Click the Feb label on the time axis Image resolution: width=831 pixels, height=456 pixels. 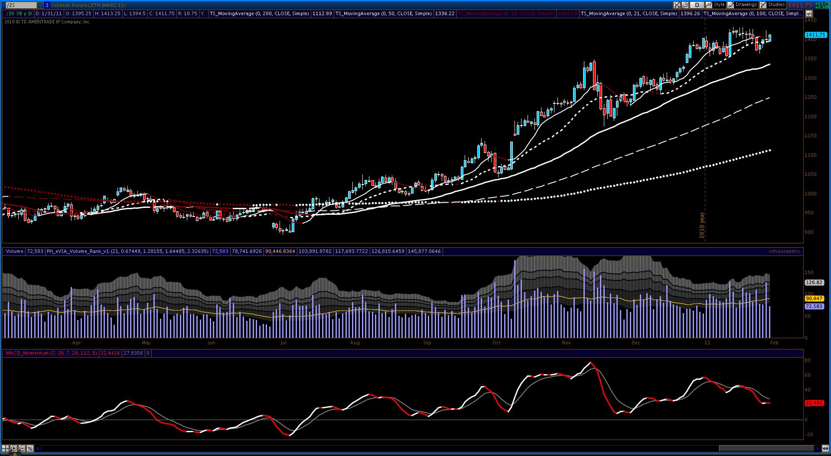tap(774, 343)
